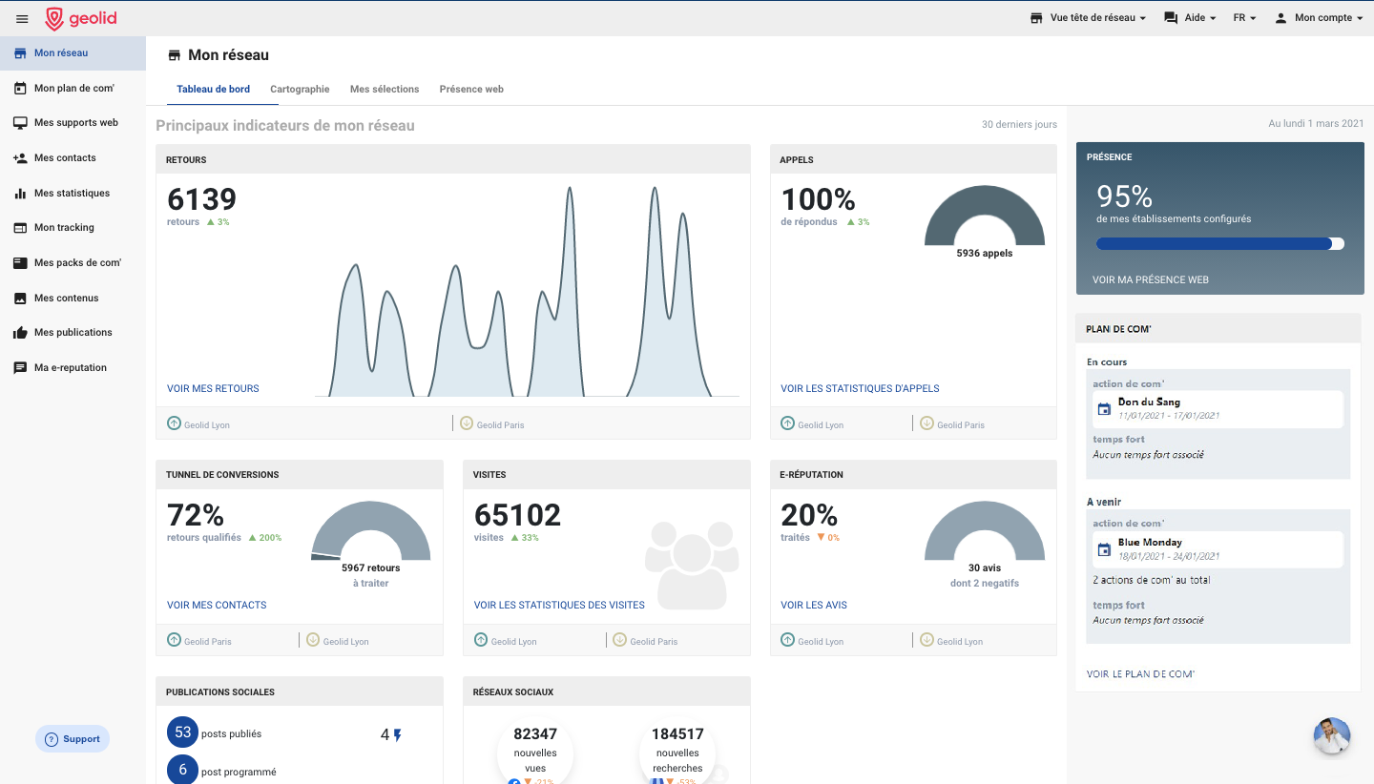
Task: Click up-arrow icon for Geolid Lyon in Appels
Action: [x=788, y=423]
